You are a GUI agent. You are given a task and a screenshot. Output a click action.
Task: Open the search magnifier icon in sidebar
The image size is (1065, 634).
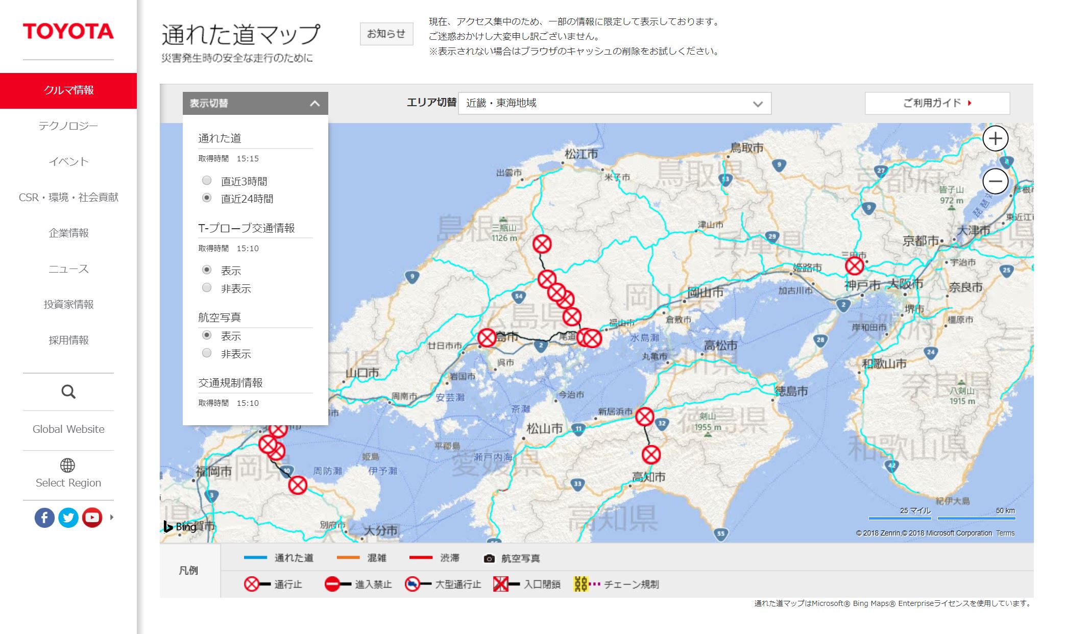[68, 392]
